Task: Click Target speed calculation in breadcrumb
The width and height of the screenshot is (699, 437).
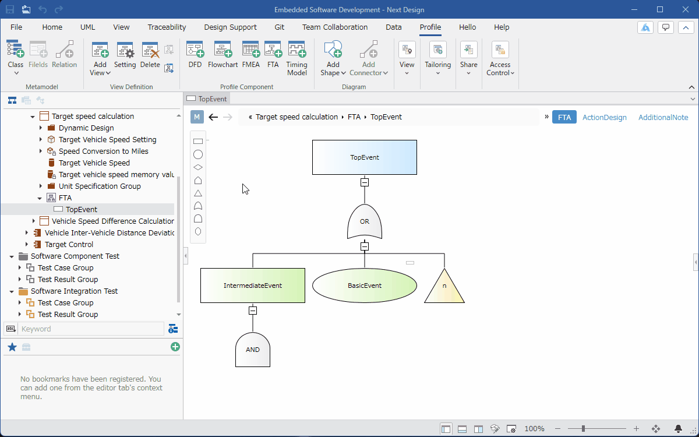Action: pos(296,117)
